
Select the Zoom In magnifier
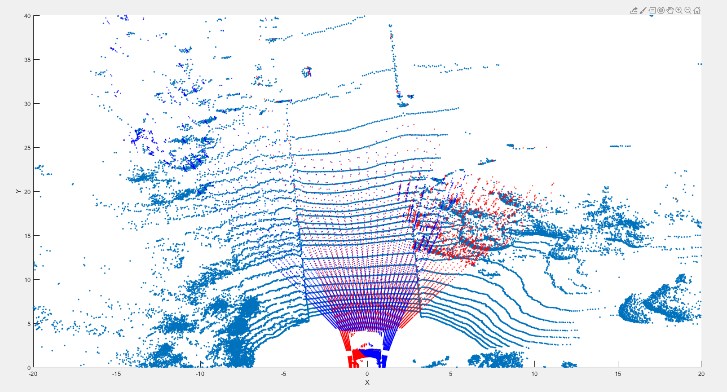(x=679, y=10)
